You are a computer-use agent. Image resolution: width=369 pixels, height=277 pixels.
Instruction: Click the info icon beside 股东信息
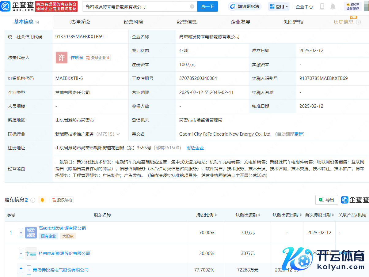tap(33, 200)
